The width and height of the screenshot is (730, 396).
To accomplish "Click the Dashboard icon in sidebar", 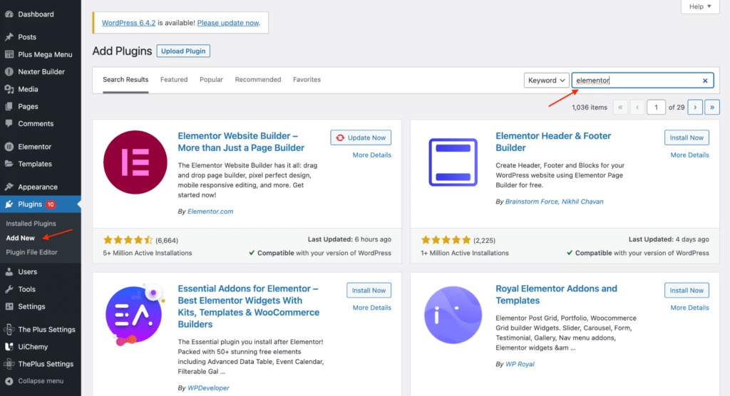I will tap(9, 14).
